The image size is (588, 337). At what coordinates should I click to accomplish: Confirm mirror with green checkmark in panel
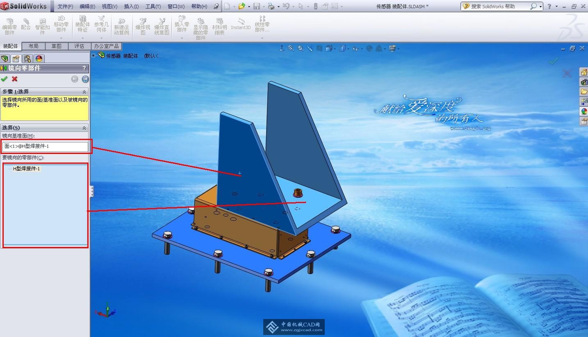tap(5, 79)
